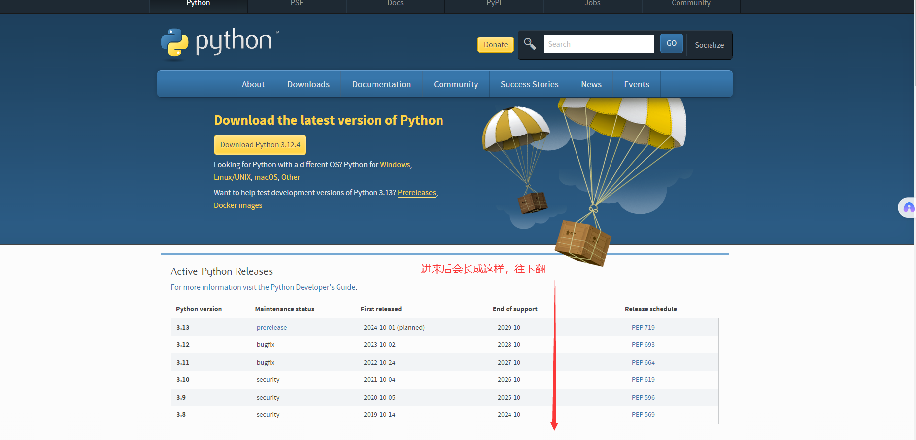Click the GO search button

point(671,43)
